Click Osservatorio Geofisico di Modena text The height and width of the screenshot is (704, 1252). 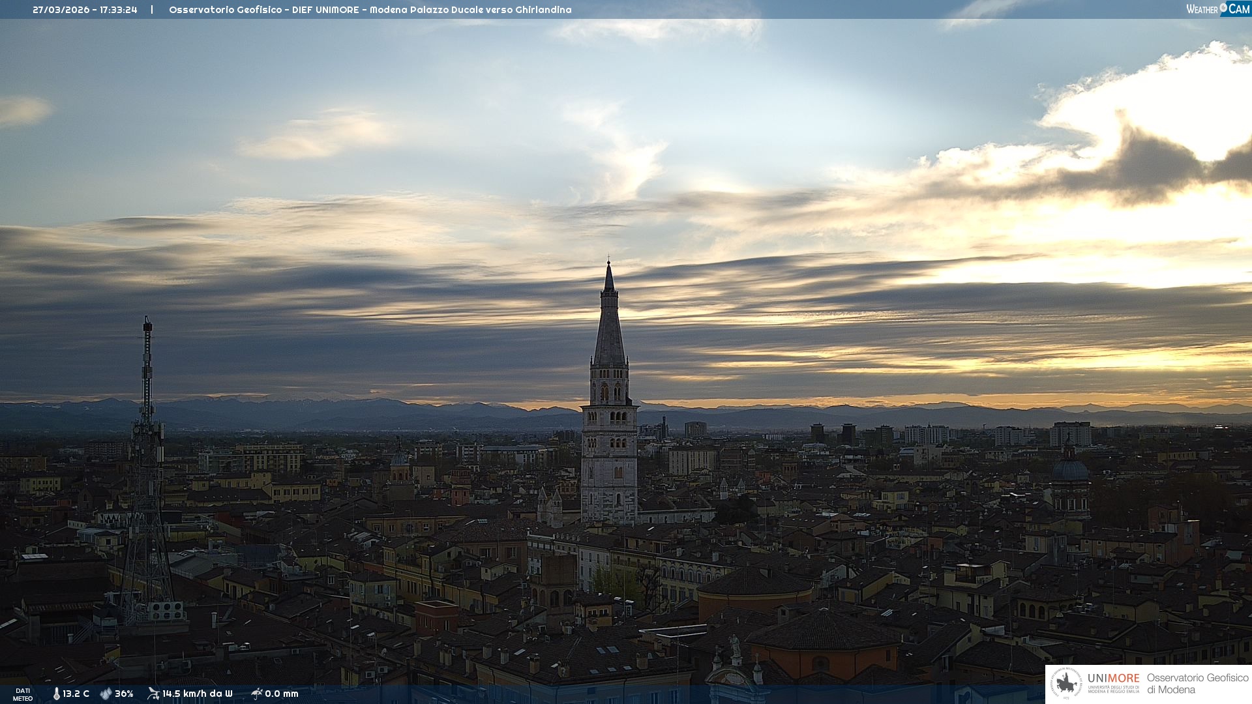pos(1197,683)
